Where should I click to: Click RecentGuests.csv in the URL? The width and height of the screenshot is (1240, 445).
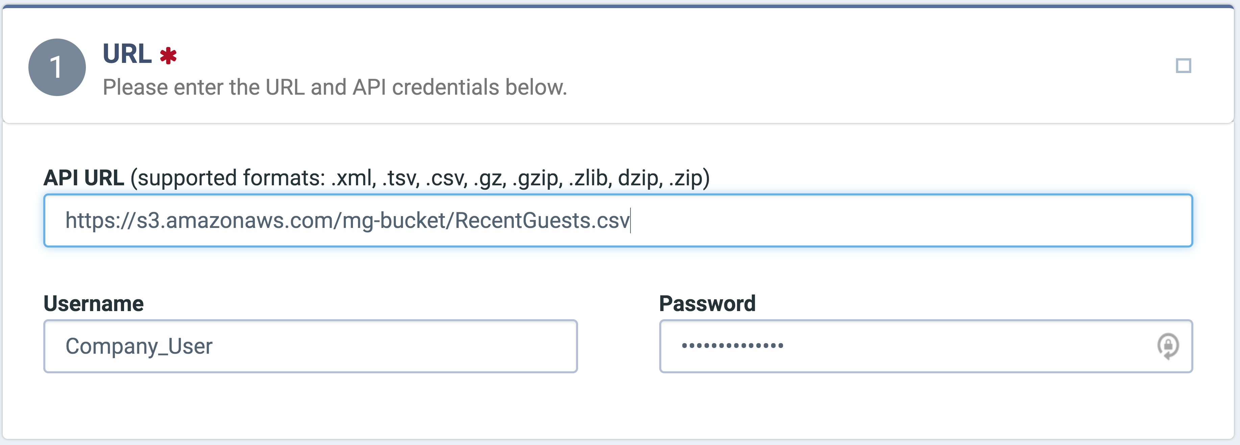(542, 220)
